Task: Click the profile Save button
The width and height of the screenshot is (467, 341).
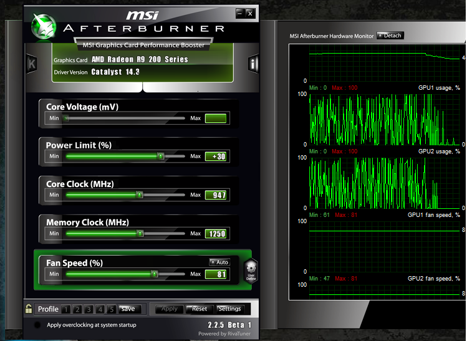Action: tap(129, 309)
